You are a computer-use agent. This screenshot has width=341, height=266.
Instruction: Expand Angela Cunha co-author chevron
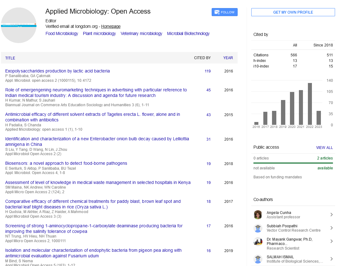coord(331,215)
